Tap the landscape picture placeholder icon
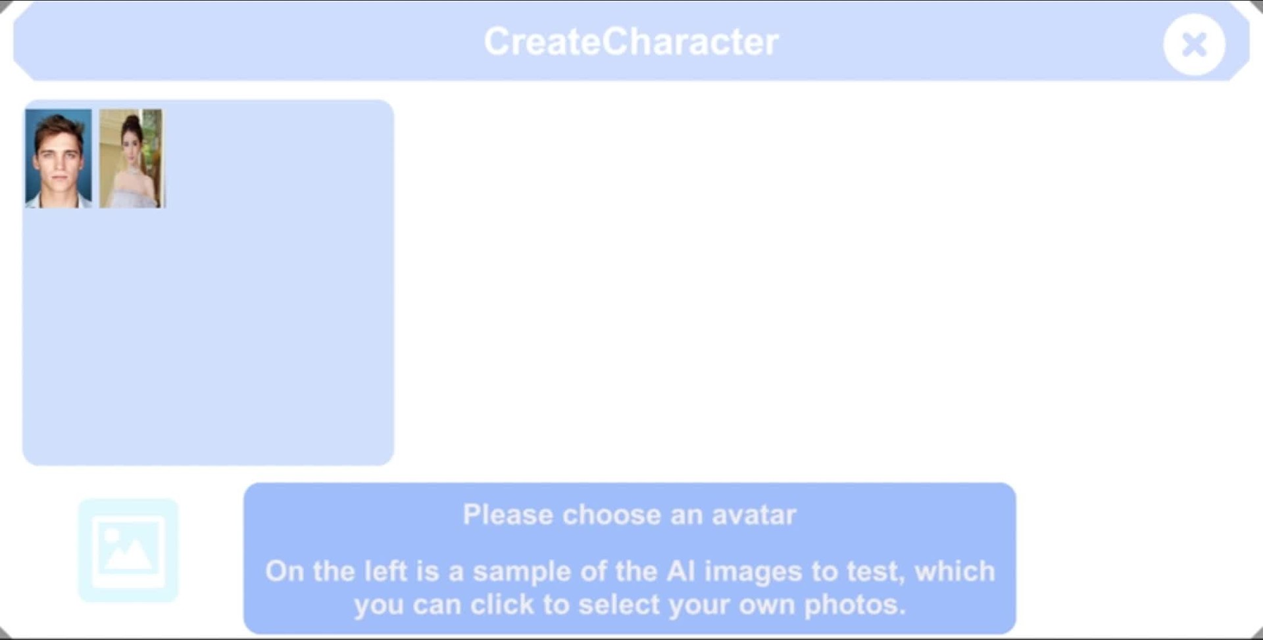Screen dimensions: 1263x640 pyautogui.click(x=128, y=551)
